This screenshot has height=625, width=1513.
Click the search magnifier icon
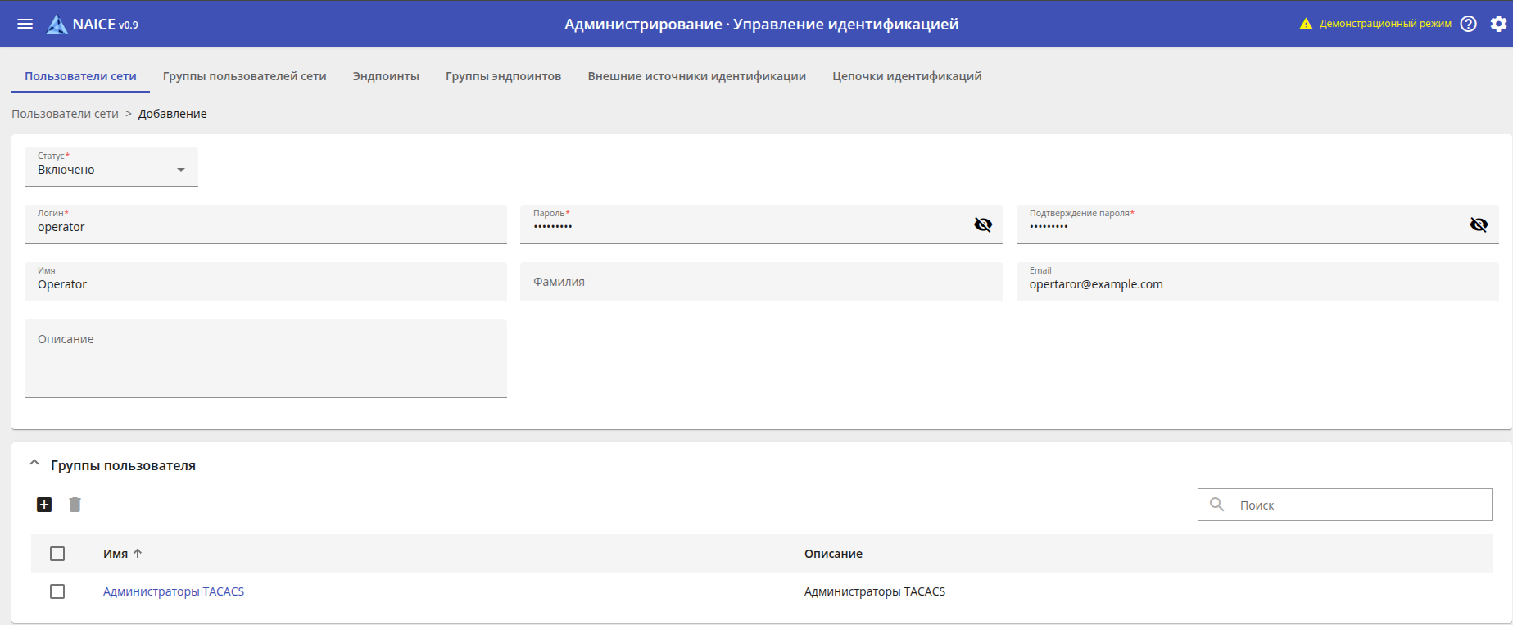pos(1217,505)
